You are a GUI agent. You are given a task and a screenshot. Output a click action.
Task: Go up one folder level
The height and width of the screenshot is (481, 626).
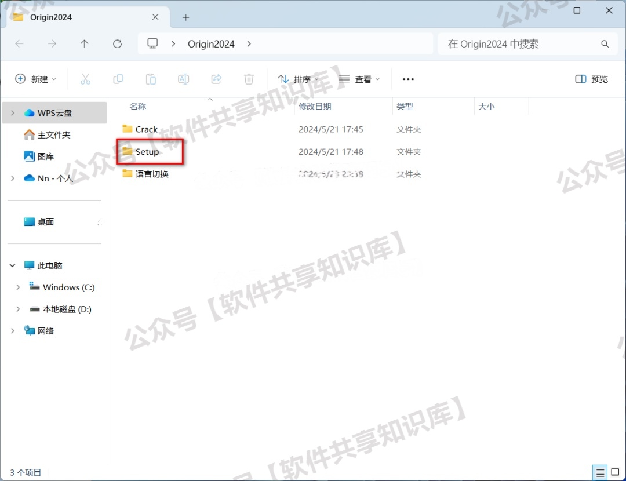84,43
